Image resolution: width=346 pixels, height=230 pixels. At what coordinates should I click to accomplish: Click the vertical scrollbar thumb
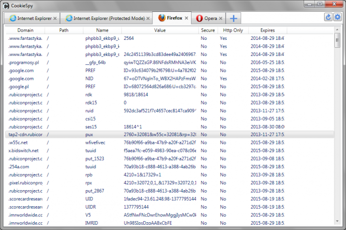click(x=337, y=40)
